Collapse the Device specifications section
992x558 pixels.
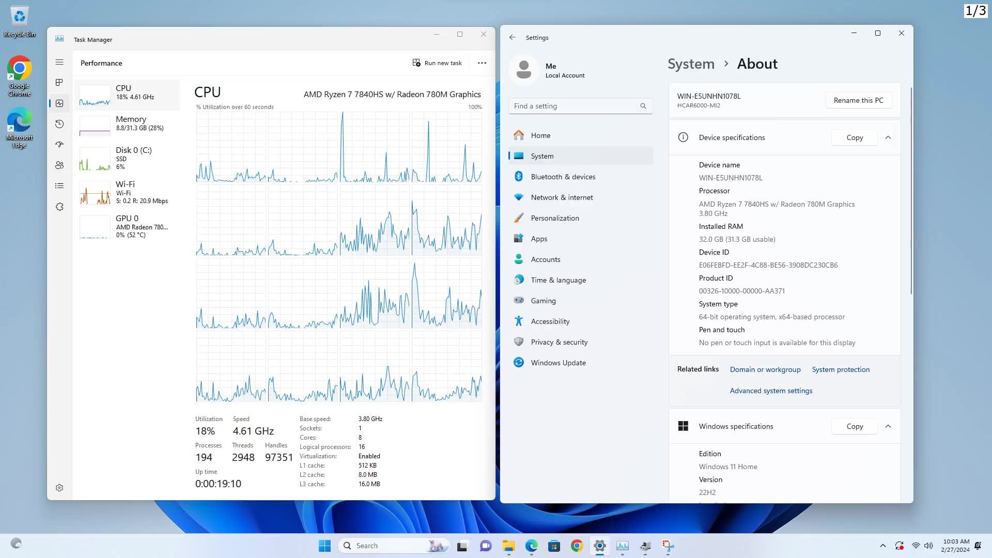tap(888, 137)
